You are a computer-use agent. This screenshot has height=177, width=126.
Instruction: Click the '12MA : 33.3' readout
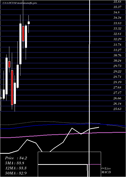pyautogui.click(x=16, y=168)
